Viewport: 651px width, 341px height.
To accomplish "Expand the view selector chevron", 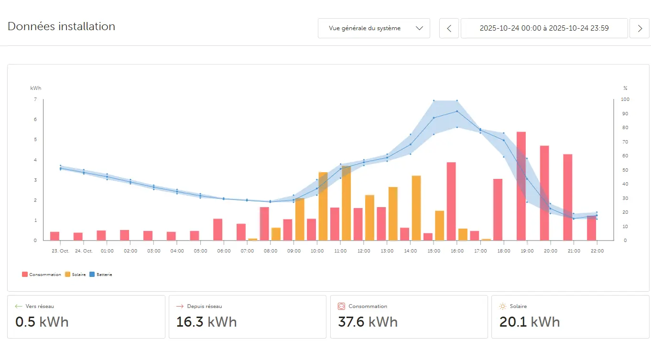I will [419, 28].
